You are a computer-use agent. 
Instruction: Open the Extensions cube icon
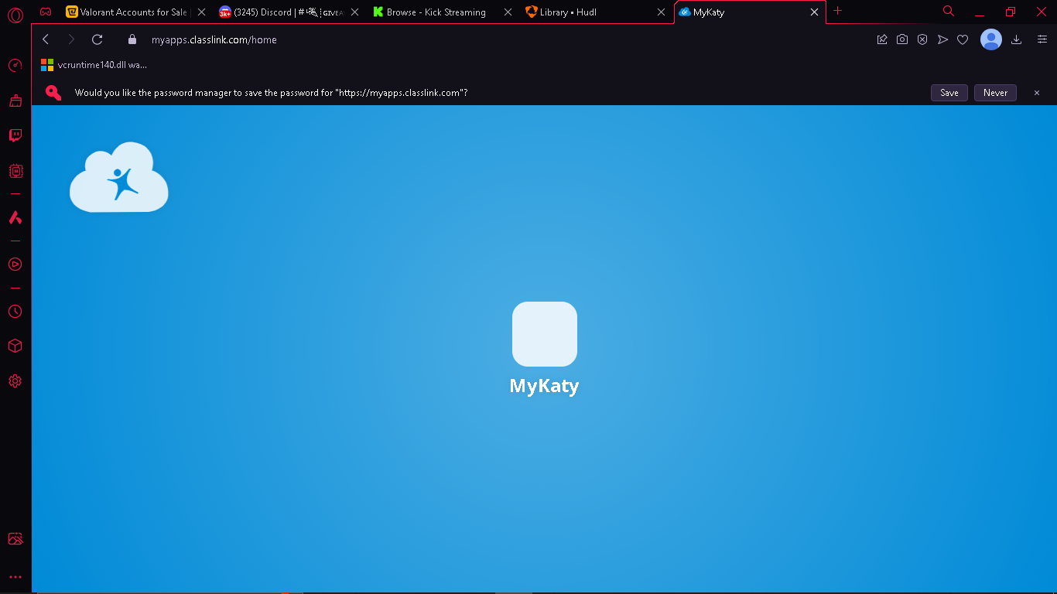15,346
